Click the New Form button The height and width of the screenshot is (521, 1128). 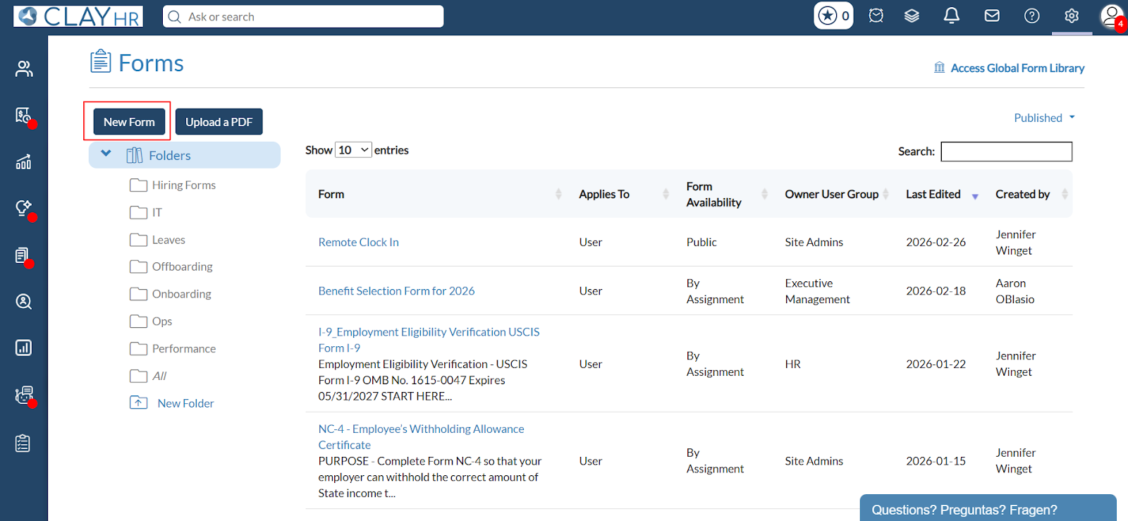(x=129, y=122)
